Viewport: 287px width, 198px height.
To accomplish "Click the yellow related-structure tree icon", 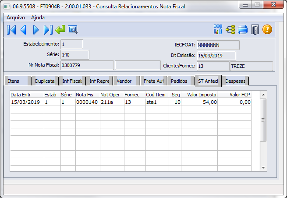I will pos(230,29).
